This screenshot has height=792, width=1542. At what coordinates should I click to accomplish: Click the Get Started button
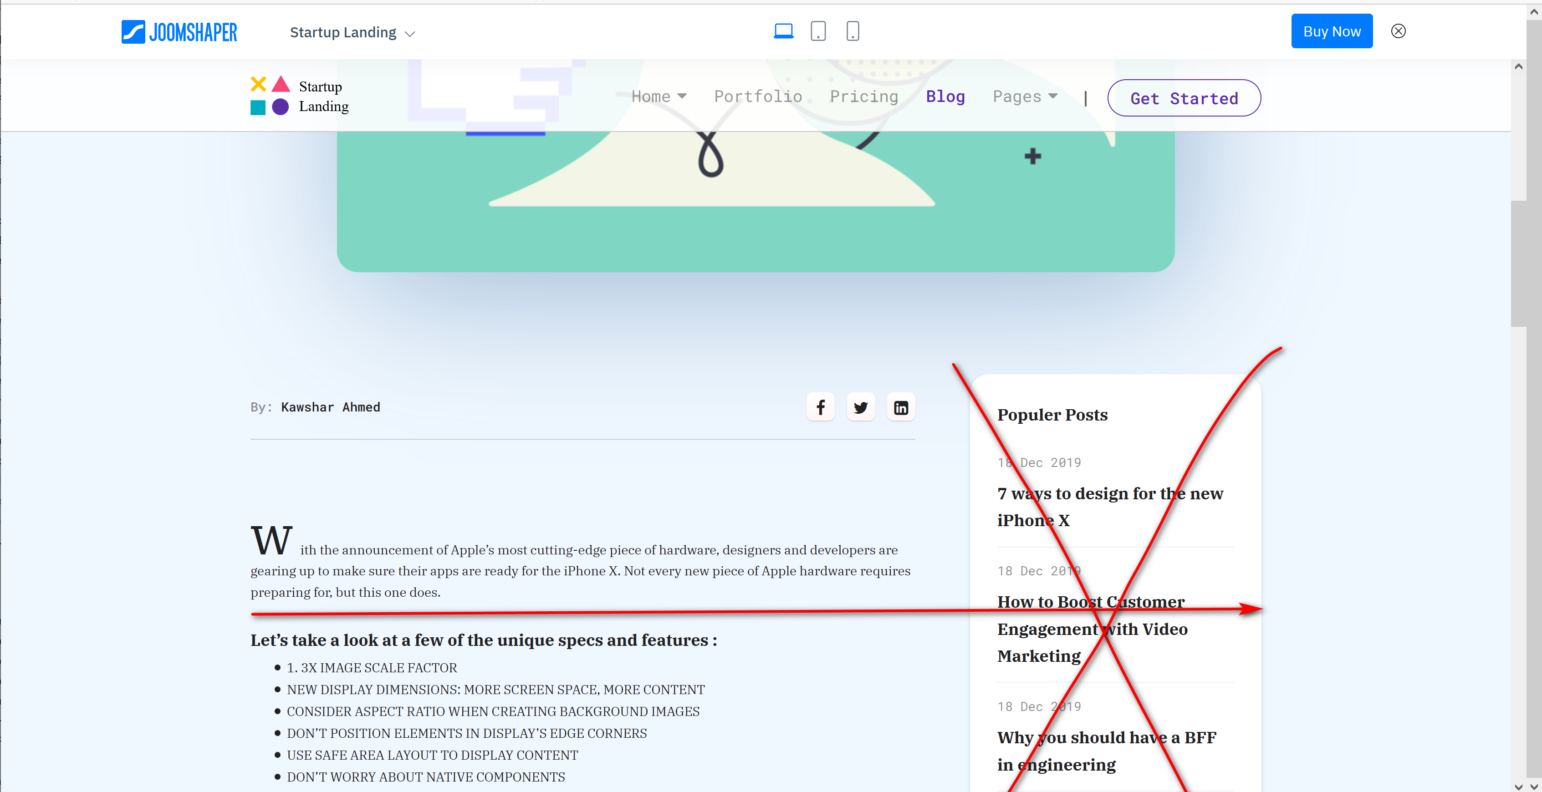[x=1184, y=98]
